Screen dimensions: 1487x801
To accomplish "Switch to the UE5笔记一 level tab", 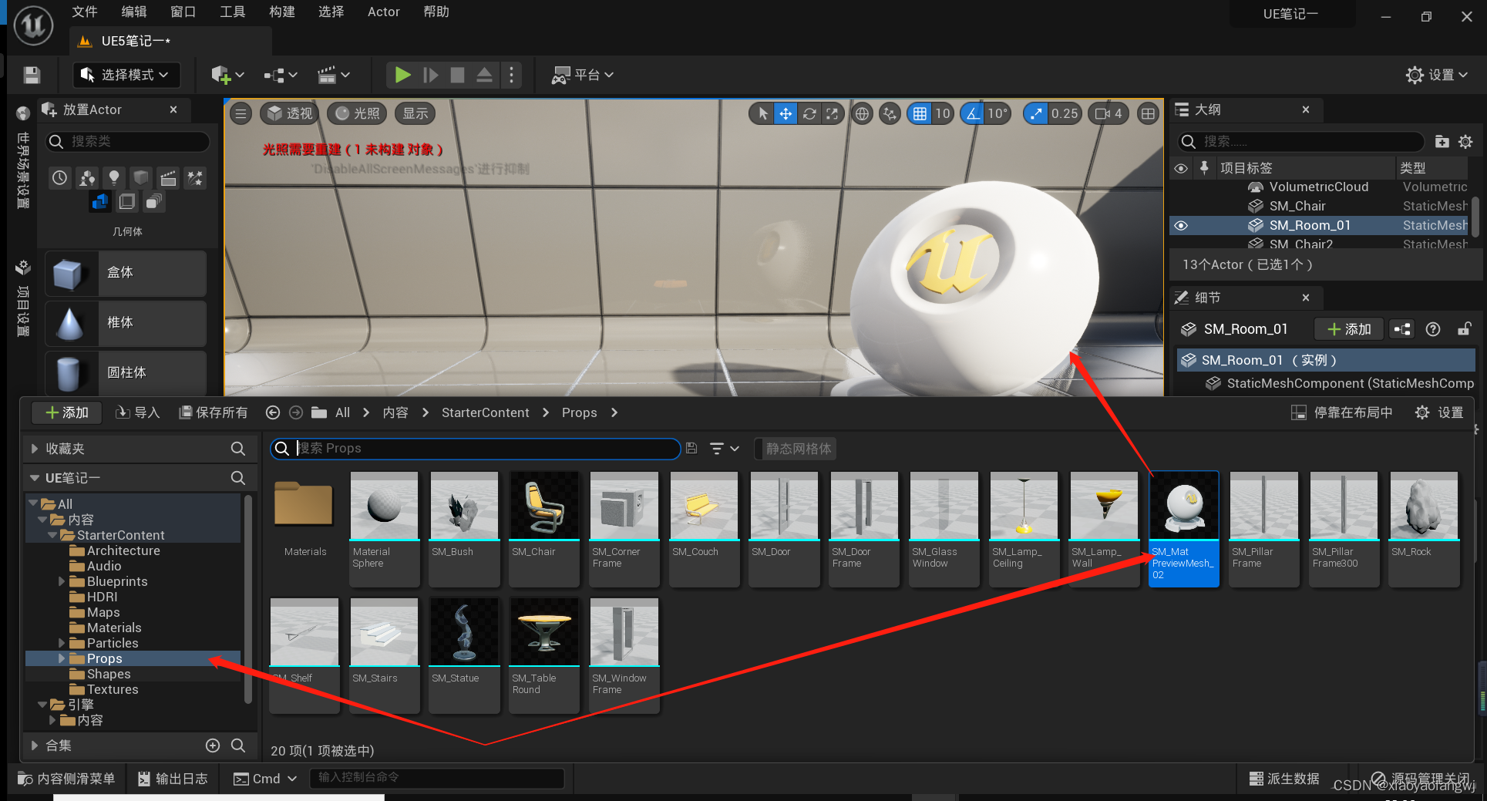I will tap(135, 41).
